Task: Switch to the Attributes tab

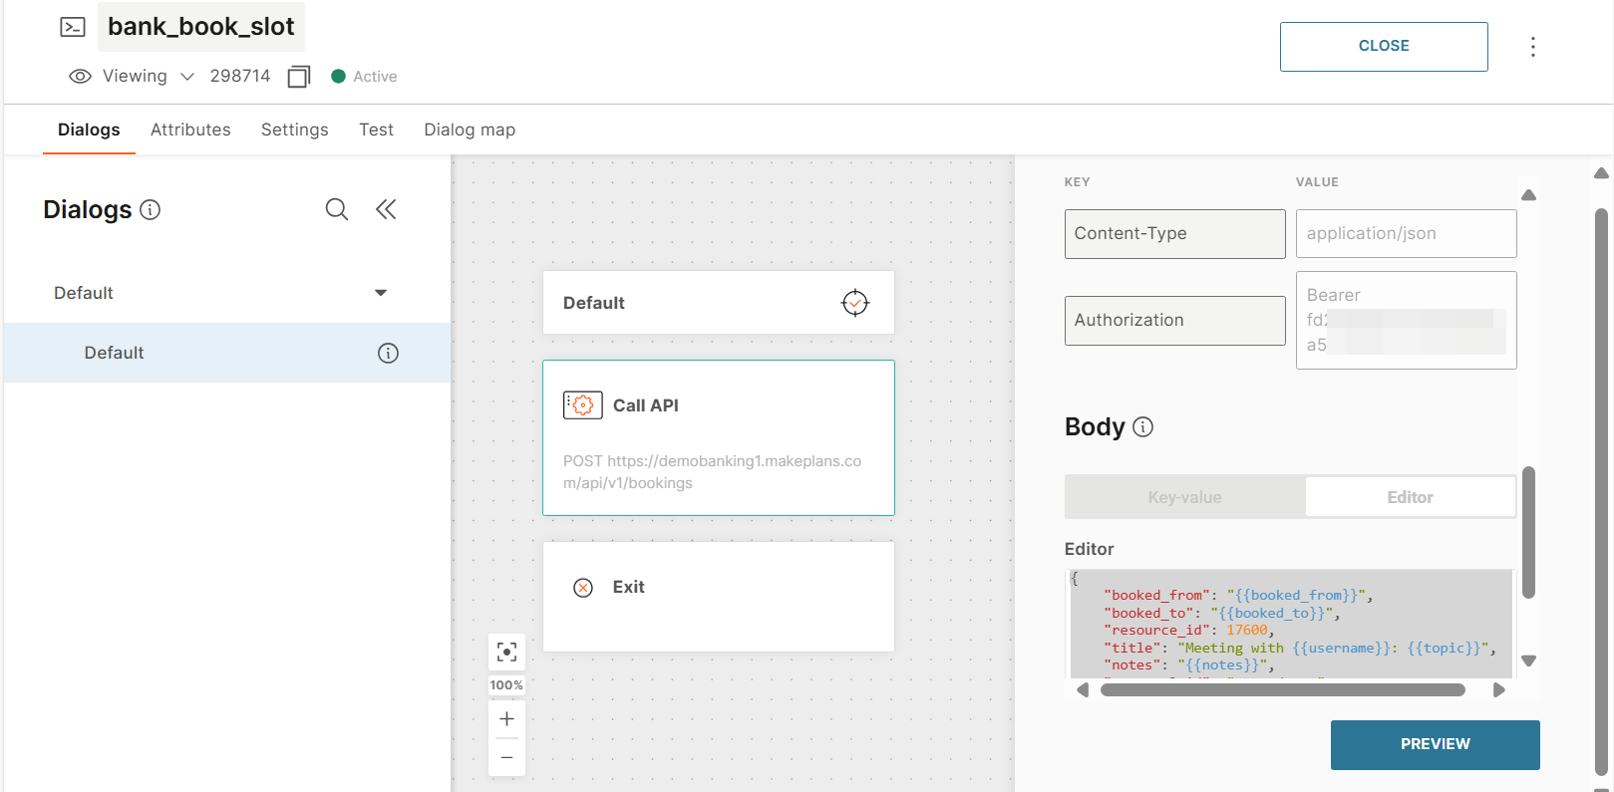Action: click(190, 130)
